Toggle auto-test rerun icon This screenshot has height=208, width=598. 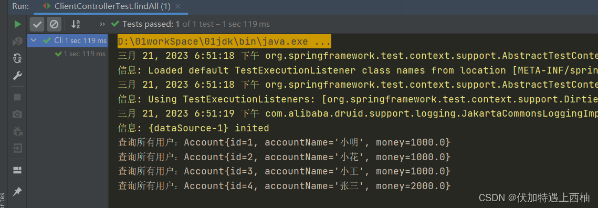(x=17, y=58)
